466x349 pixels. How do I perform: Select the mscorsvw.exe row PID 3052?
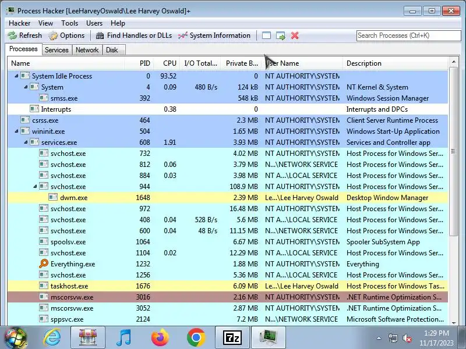pyautogui.click(x=228, y=308)
